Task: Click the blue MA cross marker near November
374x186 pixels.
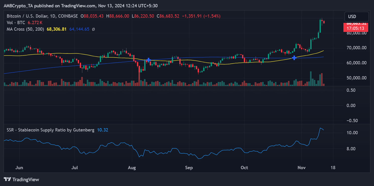Action: click(x=294, y=58)
